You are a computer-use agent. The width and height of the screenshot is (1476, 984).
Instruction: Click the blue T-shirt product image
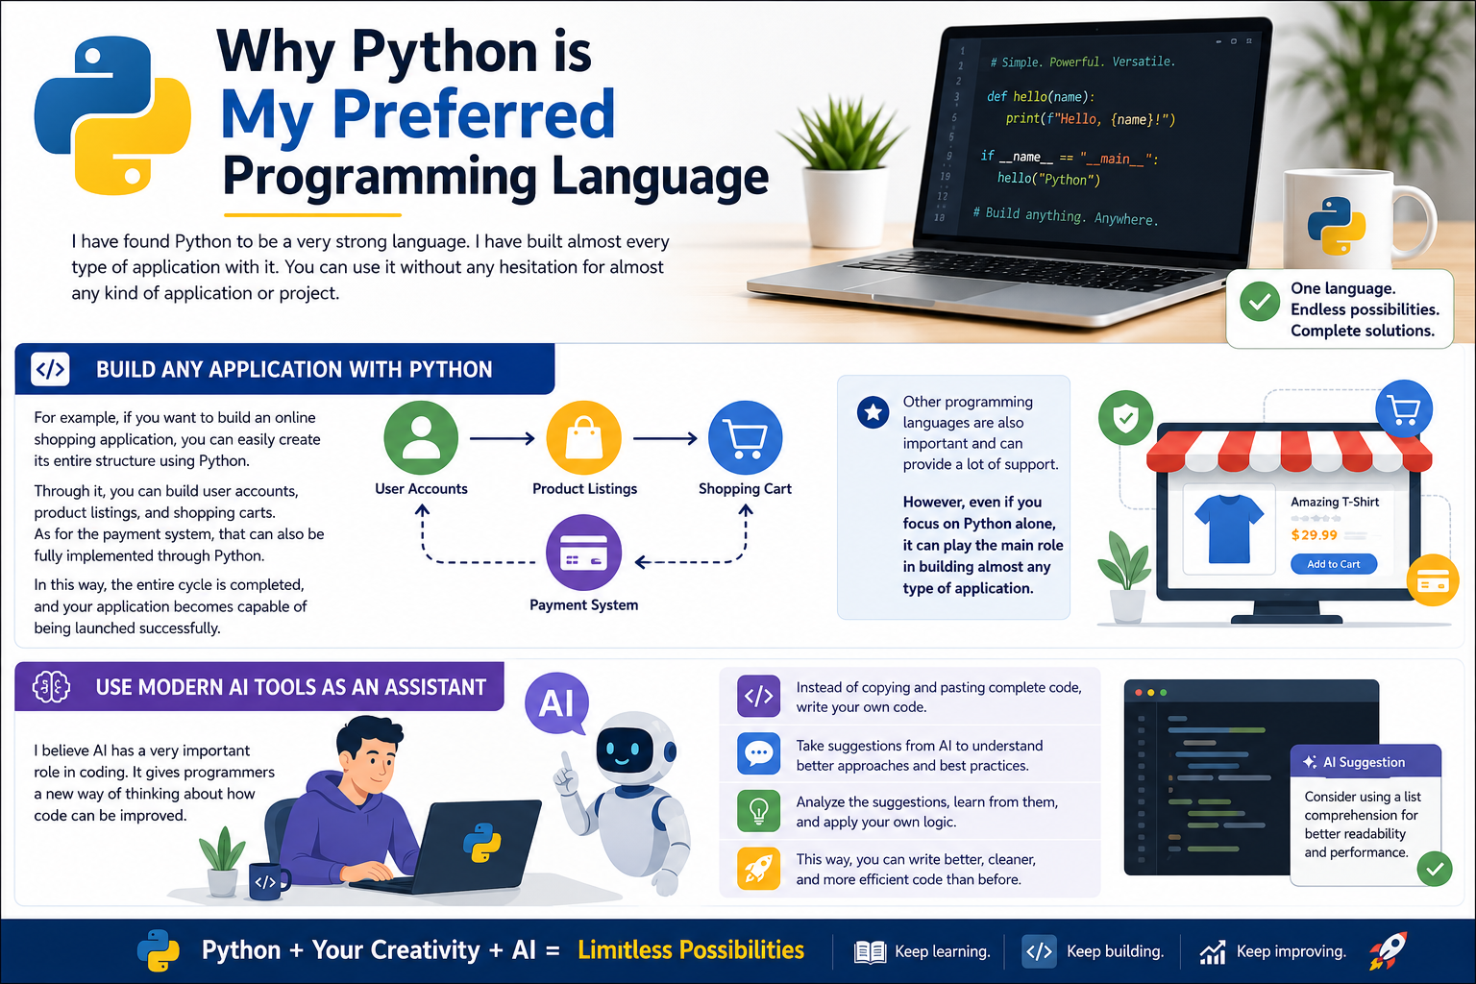click(1229, 529)
